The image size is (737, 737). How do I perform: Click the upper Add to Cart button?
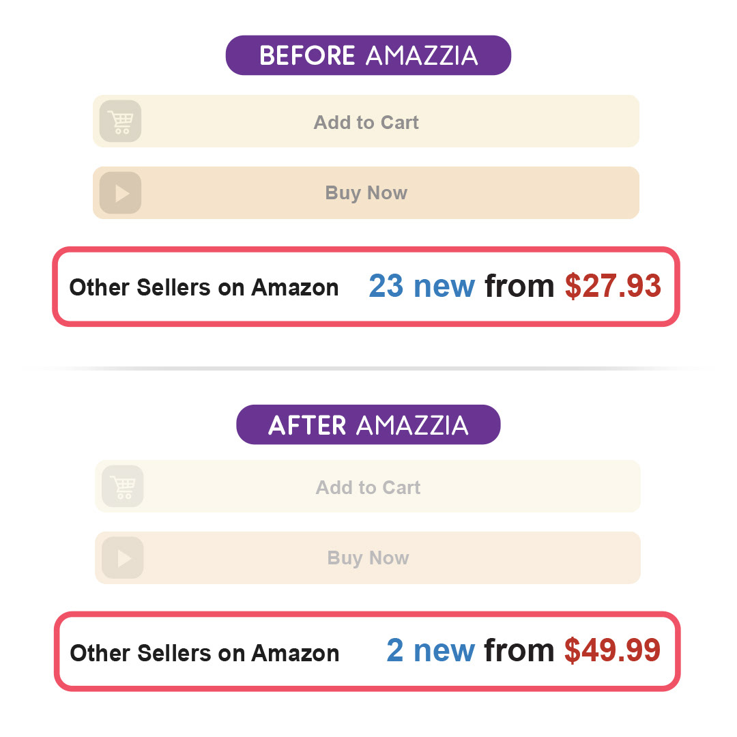click(366, 121)
